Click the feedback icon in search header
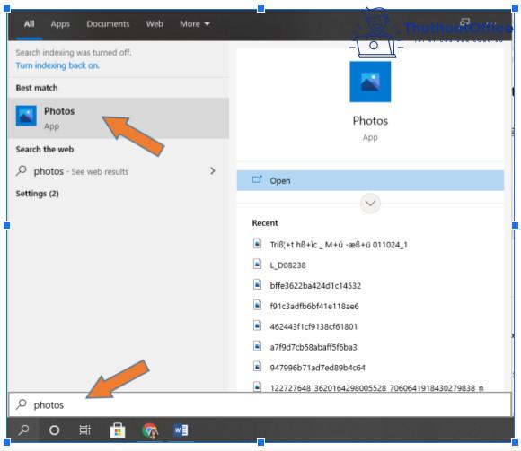 (x=464, y=22)
